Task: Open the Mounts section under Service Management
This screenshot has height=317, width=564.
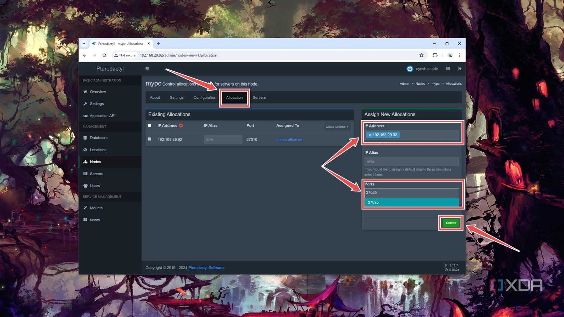Action: click(96, 208)
